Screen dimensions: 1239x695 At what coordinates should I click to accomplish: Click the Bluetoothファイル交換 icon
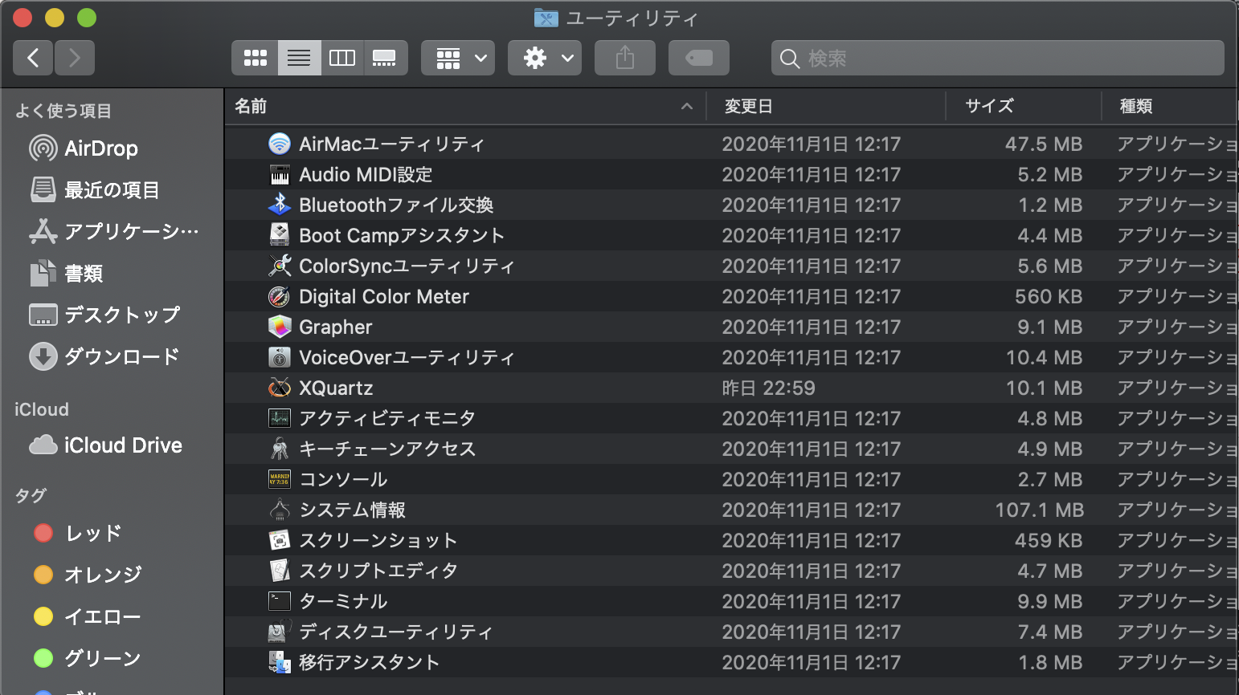point(279,205)
